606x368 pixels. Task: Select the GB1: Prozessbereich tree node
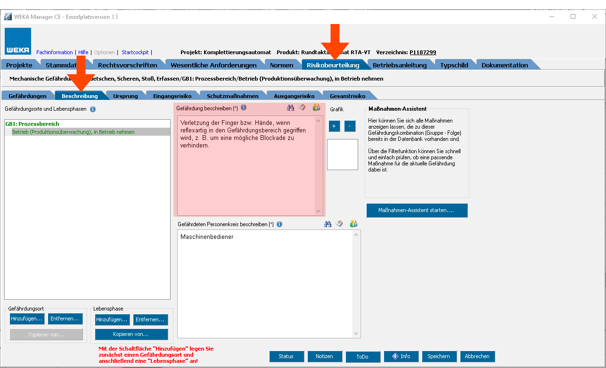point(32,124)
